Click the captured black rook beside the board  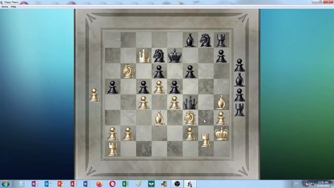(240, 110)
